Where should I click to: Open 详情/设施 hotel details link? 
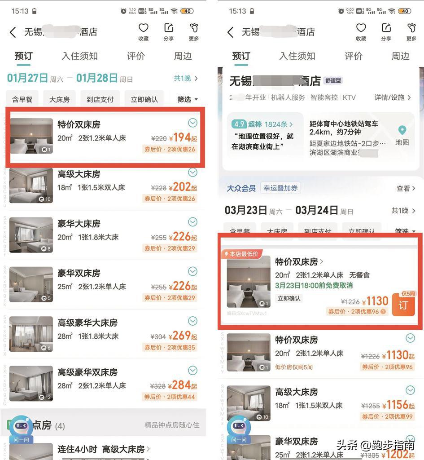tap(393, 97)
